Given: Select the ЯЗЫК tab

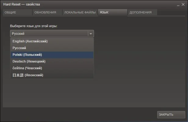Looking at the screenshot, I should 113,12.
